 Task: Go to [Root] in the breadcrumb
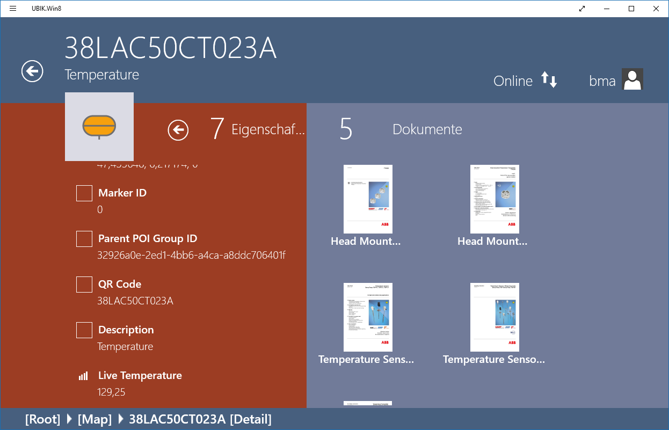pyautogui.click(x=43, y=419)
